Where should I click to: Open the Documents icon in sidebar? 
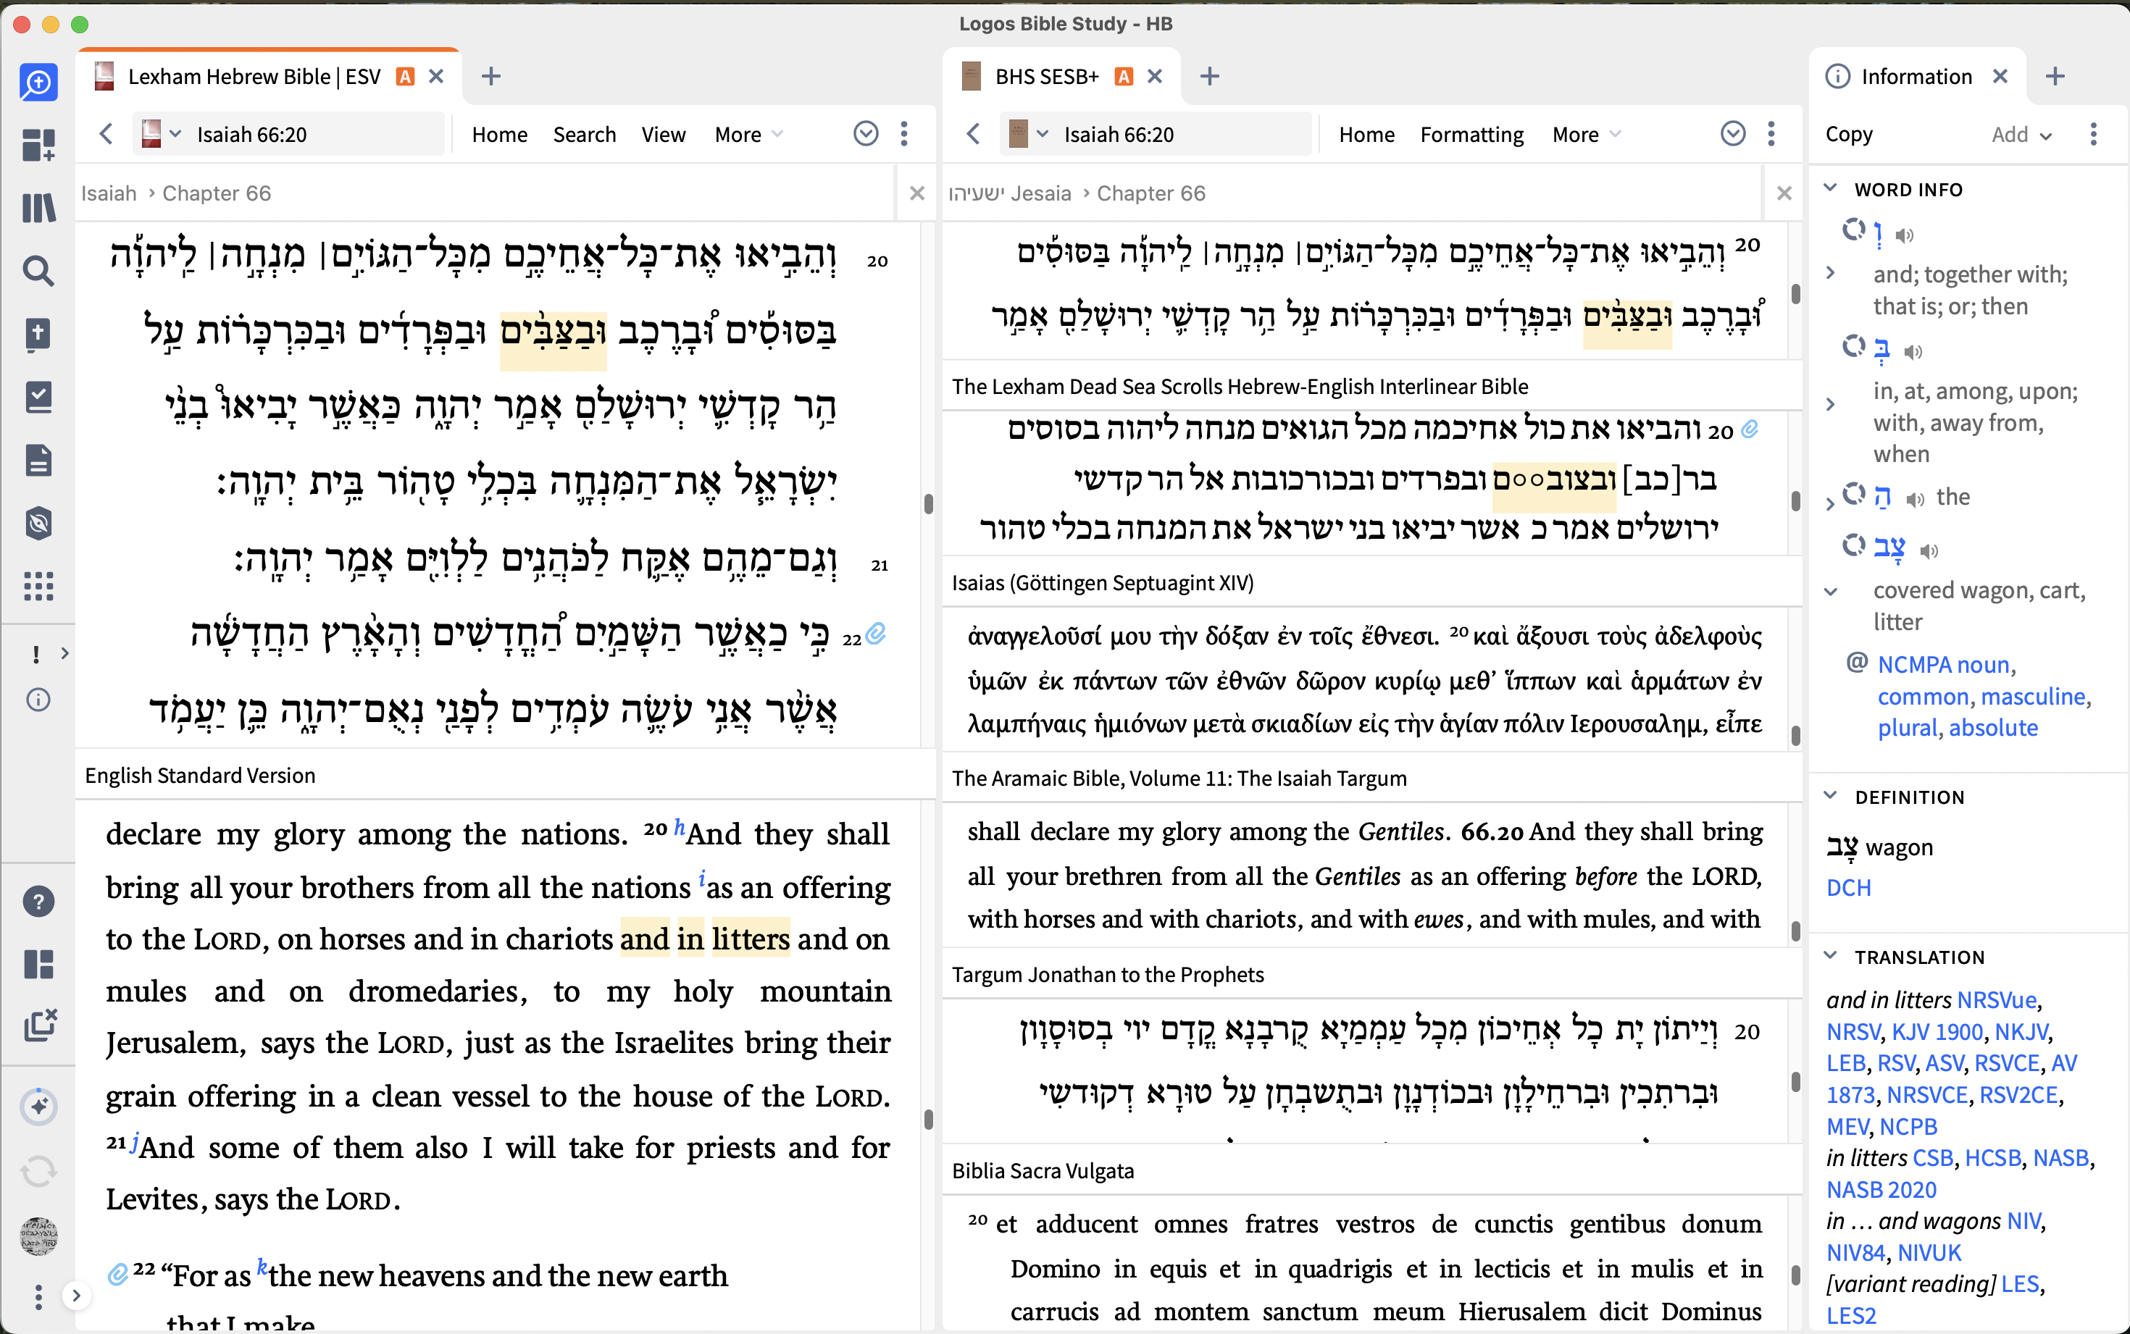38,461
